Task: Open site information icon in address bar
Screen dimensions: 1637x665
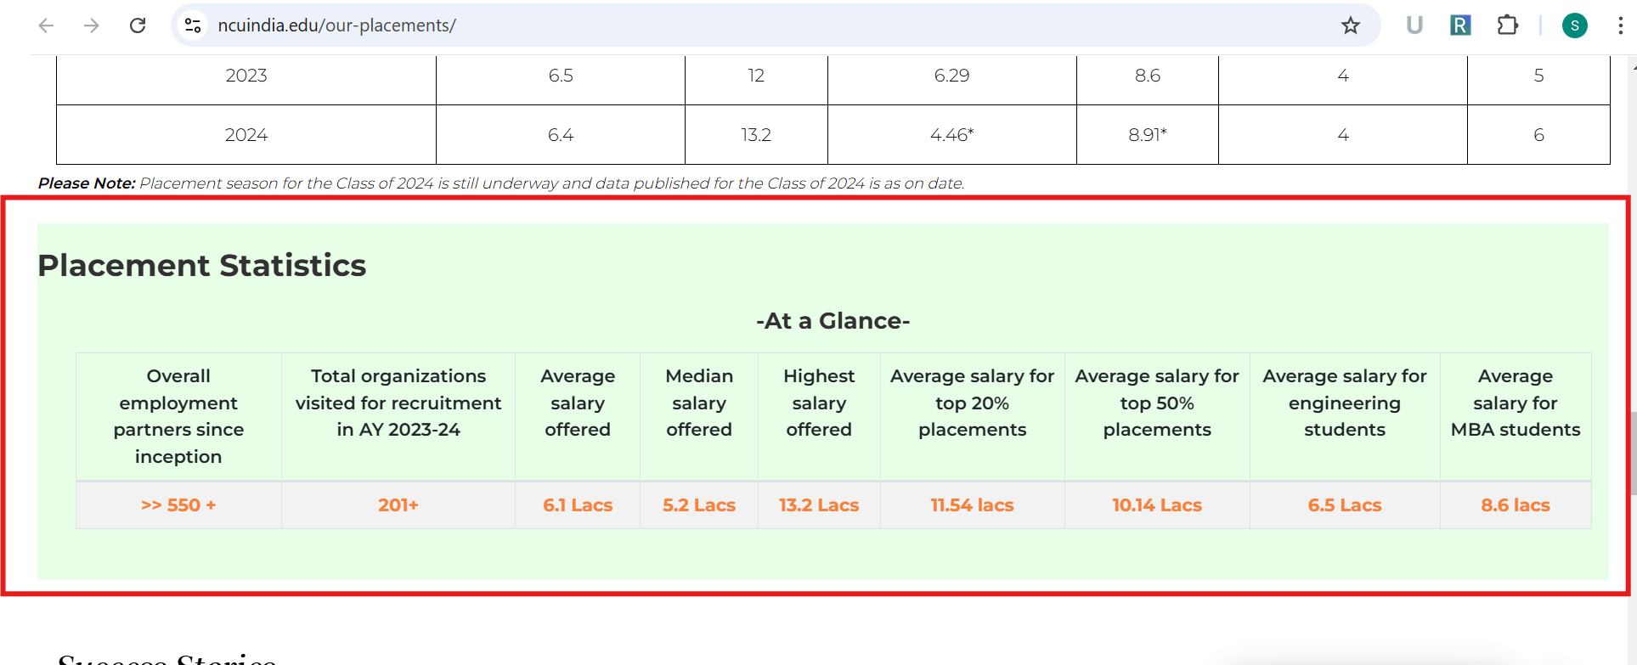Action: click(194, 25)
